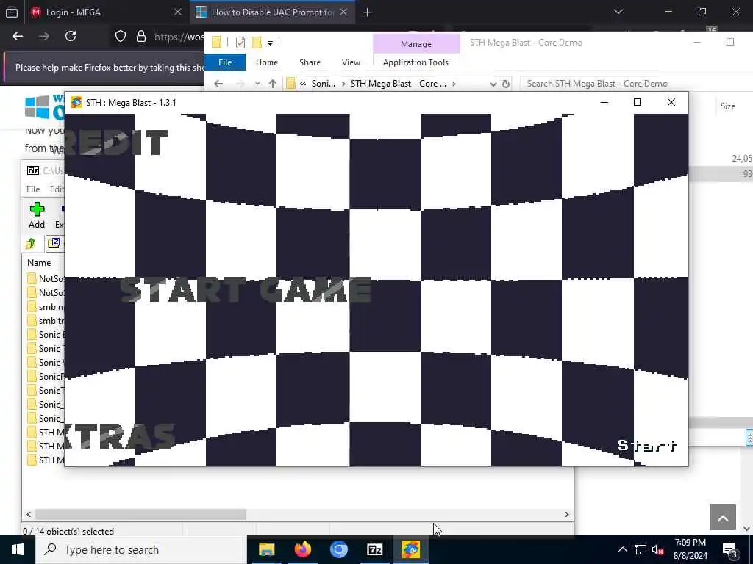Select START GAME in the game menu

pos(245,289)
